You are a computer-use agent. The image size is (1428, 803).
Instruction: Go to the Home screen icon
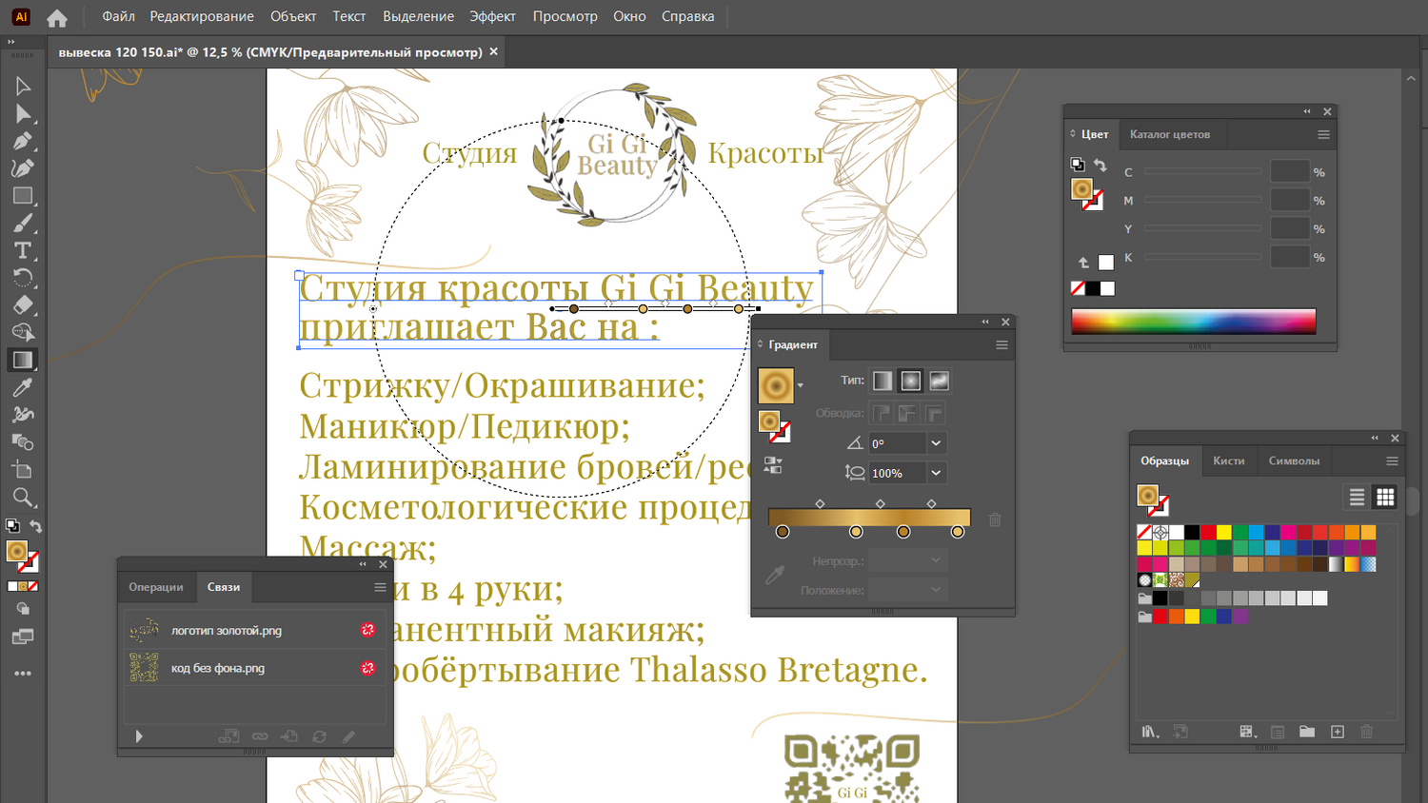tap(57, 17)
